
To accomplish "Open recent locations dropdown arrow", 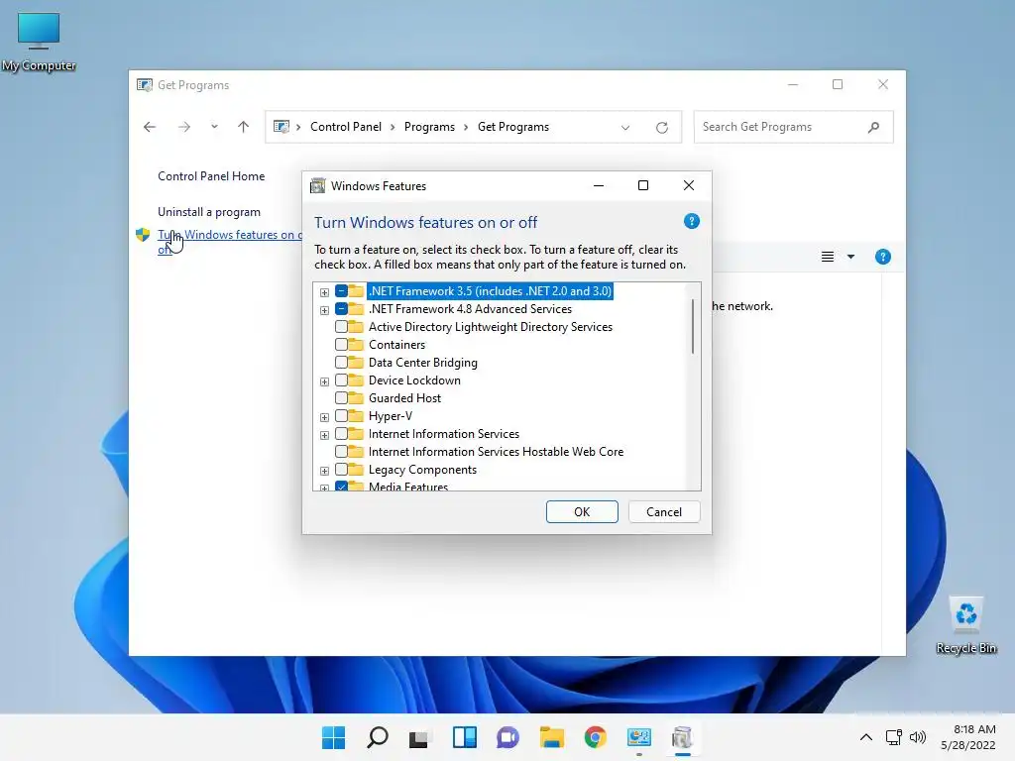I will coord(214,127).
